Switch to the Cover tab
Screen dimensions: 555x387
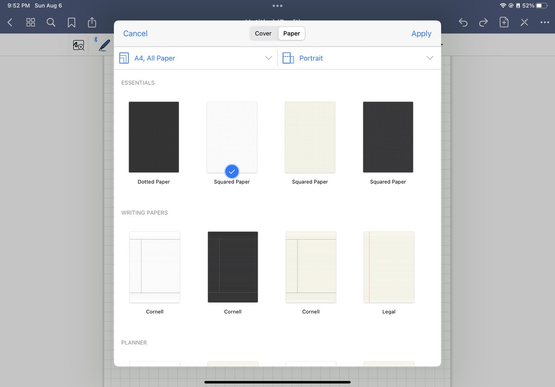pos(263,33)
